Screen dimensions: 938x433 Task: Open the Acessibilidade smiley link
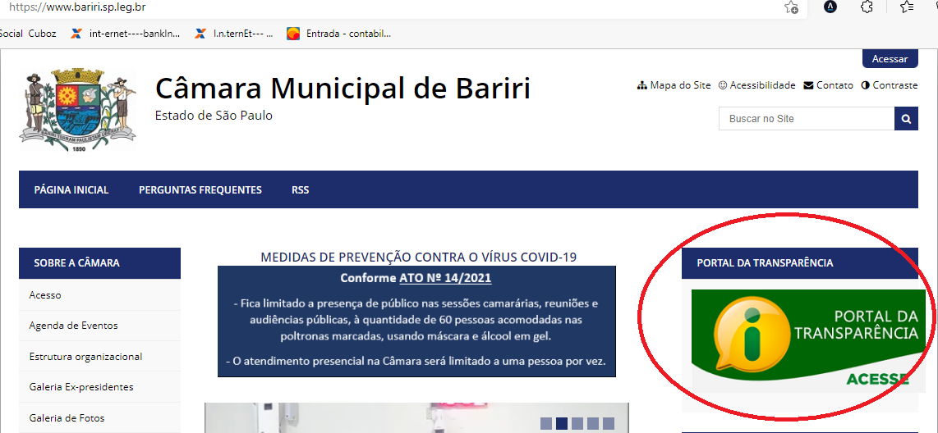756,85
